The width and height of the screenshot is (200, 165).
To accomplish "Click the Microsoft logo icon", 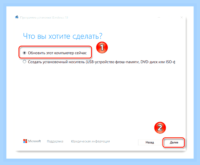I will click(x=25, y=141).
